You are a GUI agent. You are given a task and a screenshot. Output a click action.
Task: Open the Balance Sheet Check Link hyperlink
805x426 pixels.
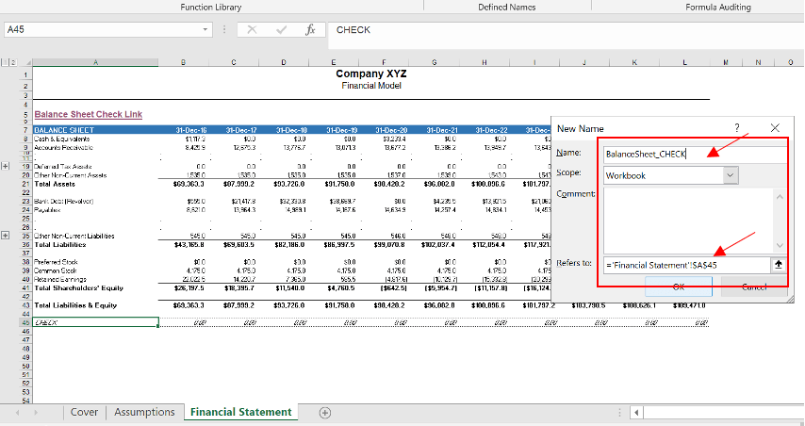pyautogui.click(x=89, y=114)
